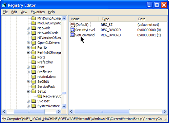Screen dimensions: 169x123
Task: Expand the Network key
Action: pos(28,28)
